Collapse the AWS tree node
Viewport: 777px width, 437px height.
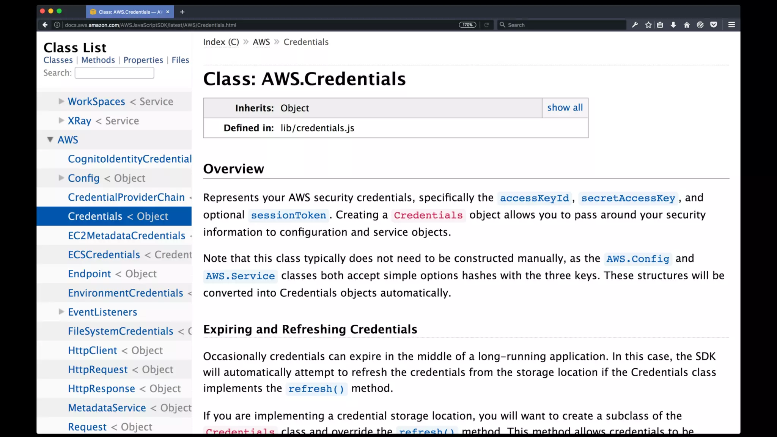click(x=50, y=140)
